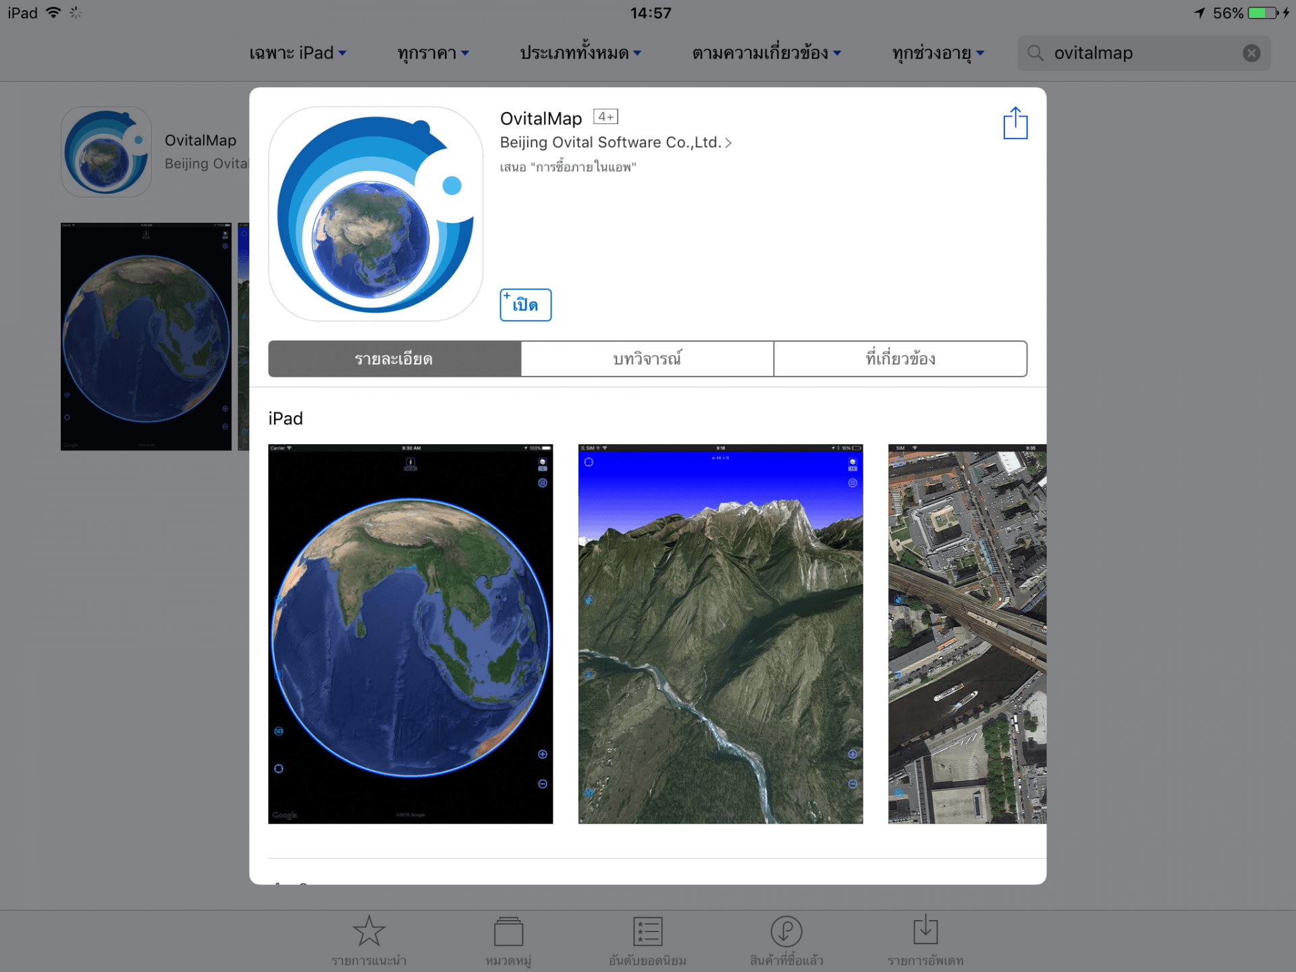Tap the ovitalmap search field
The height and width of the screenshot is (972, 1296).
click(x=1143, y=53)
